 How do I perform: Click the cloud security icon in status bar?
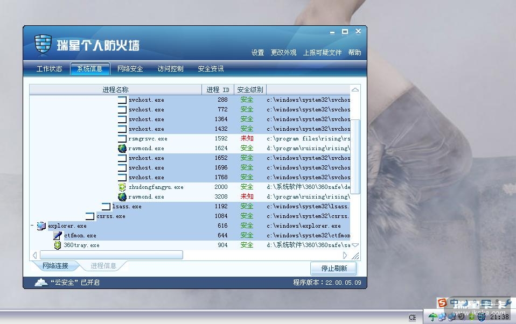click(41, 282)
